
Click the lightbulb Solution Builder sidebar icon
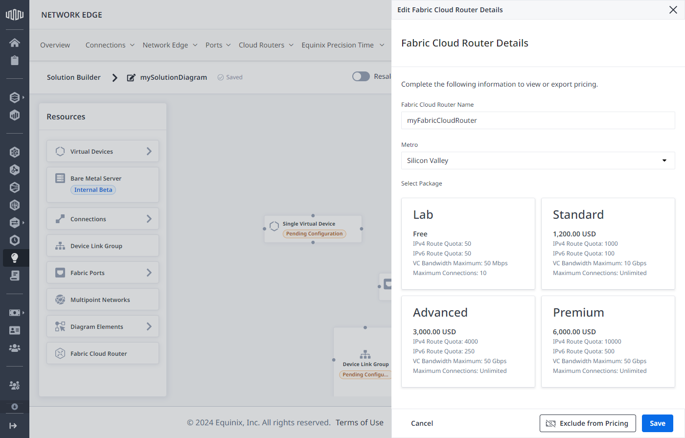[x=15, y=257]
